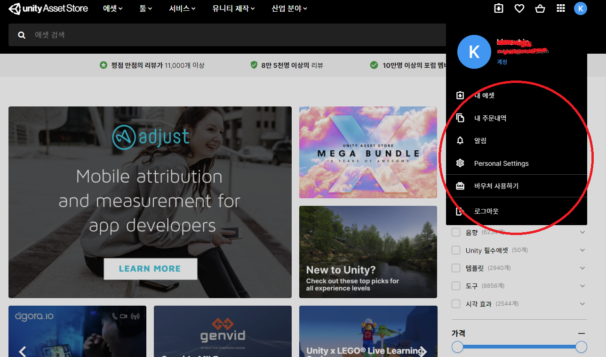Screen dimensions: 606x357
Task: Collapse the 가격 filter section
Action: [582, 333]
